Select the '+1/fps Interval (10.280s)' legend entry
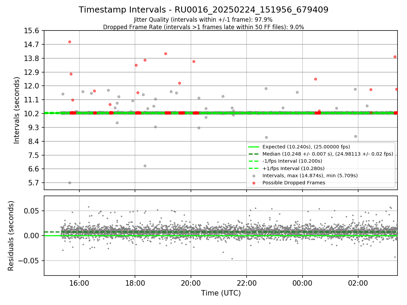407x305 pixels. [293, 168]
